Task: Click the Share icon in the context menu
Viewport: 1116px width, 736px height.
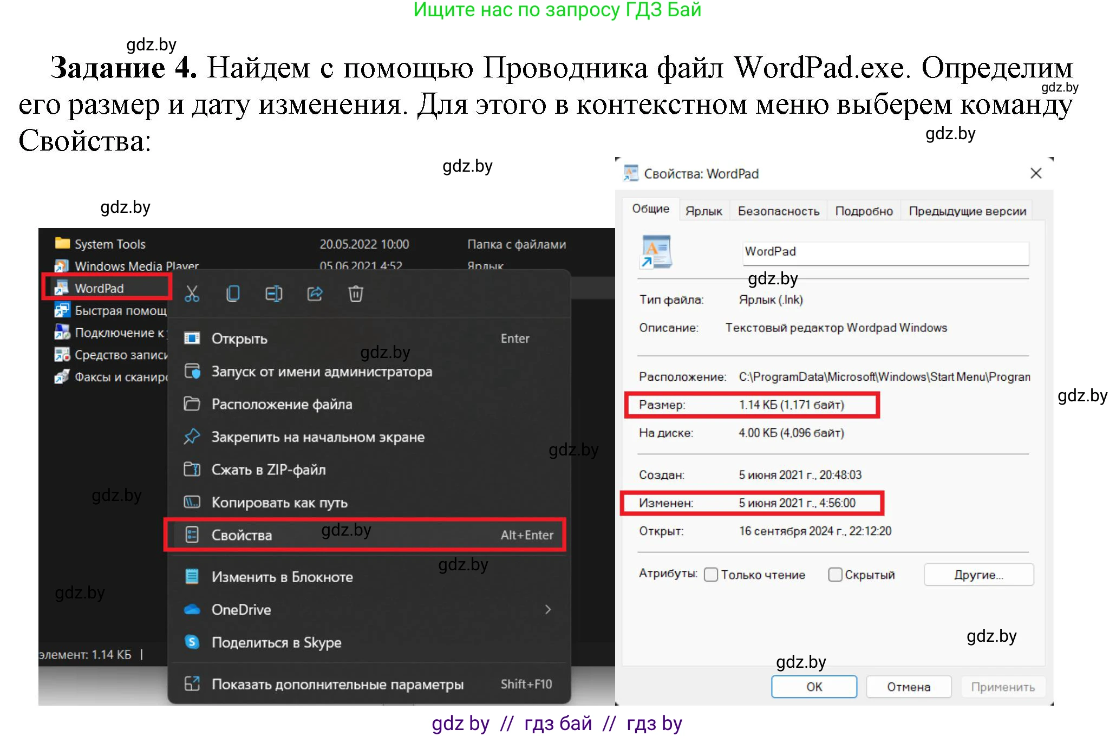Action: (x=314, y=294)
